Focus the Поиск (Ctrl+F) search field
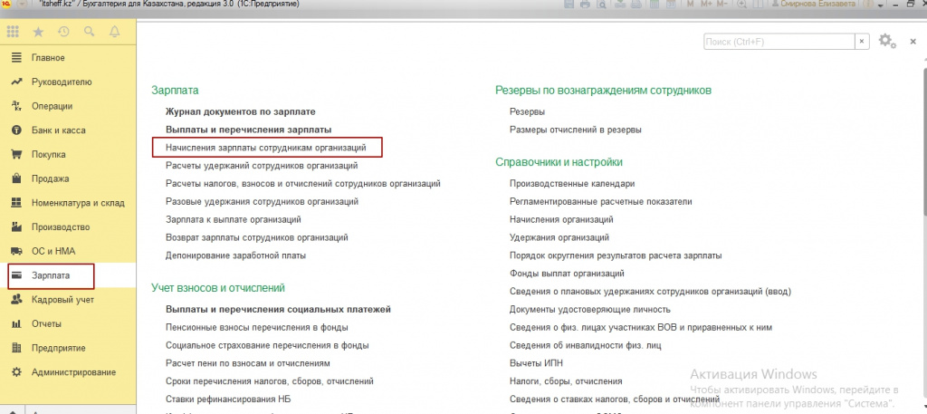This screenshot has width=927, height=414. 779,42
